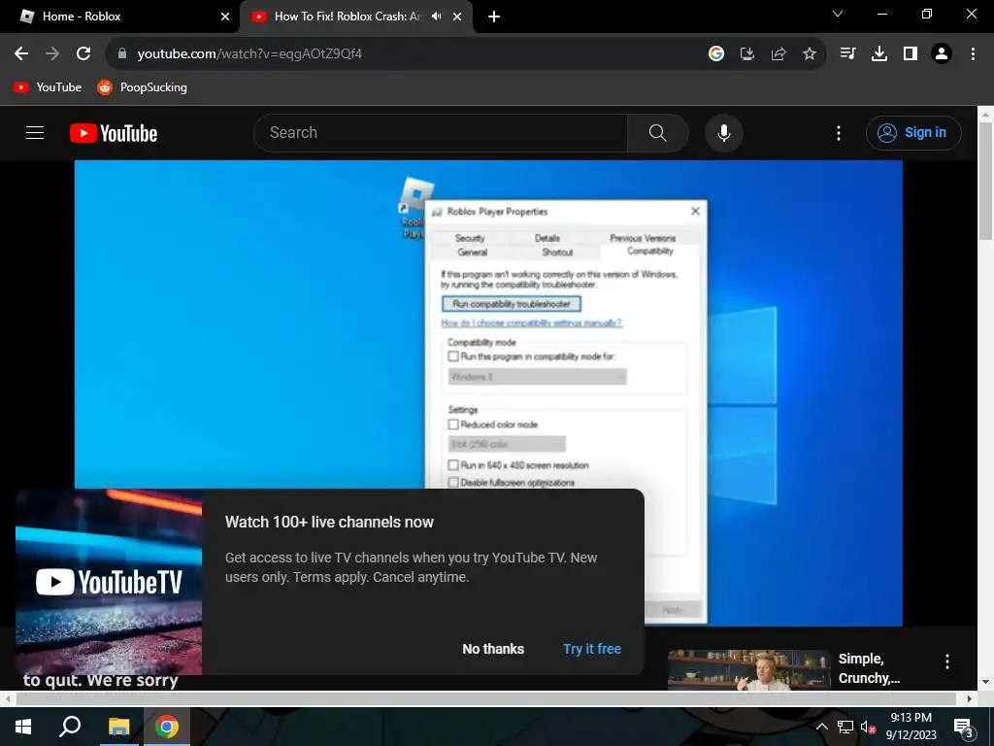Viewport: 994px width, 746px height.
Task: Click the vertical page scrollbar thumb
Action: click(x=985, y=181)
